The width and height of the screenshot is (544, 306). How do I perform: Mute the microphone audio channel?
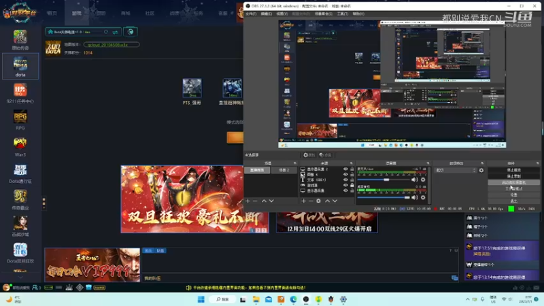415,180
